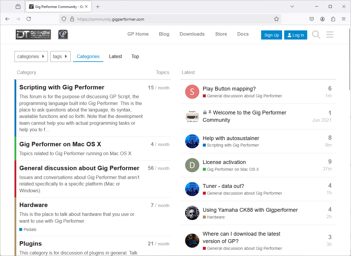Click the Deskew Technologies logo
This screenshot has height=256, width=351.
[33, 35]
